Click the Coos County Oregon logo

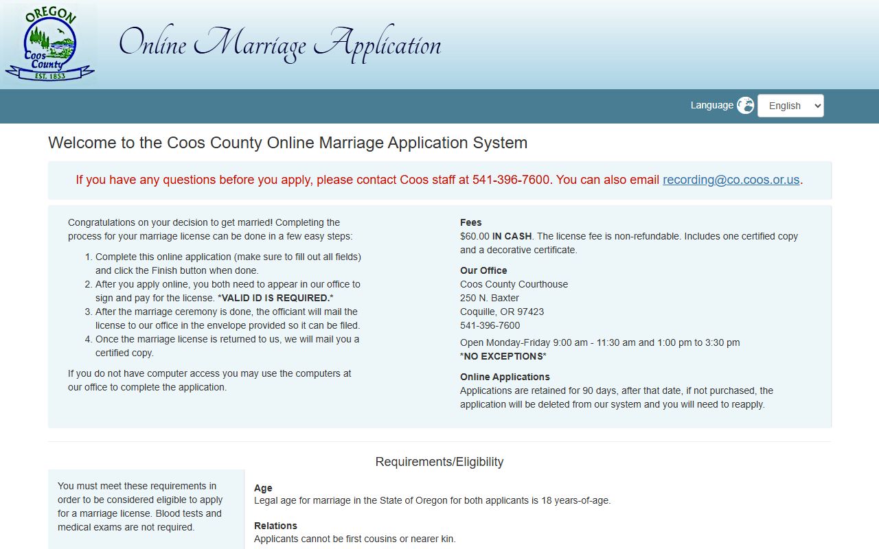[49, 45]
